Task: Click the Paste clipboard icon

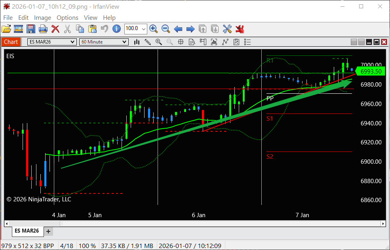Action: point(92,29)
